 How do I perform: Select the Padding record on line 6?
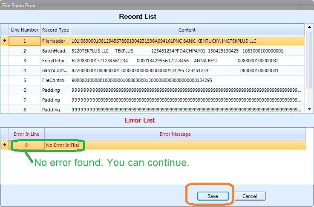[x=55, y=90]
